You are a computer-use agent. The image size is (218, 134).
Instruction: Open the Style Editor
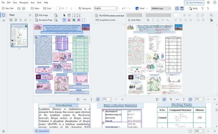[134, 20]
